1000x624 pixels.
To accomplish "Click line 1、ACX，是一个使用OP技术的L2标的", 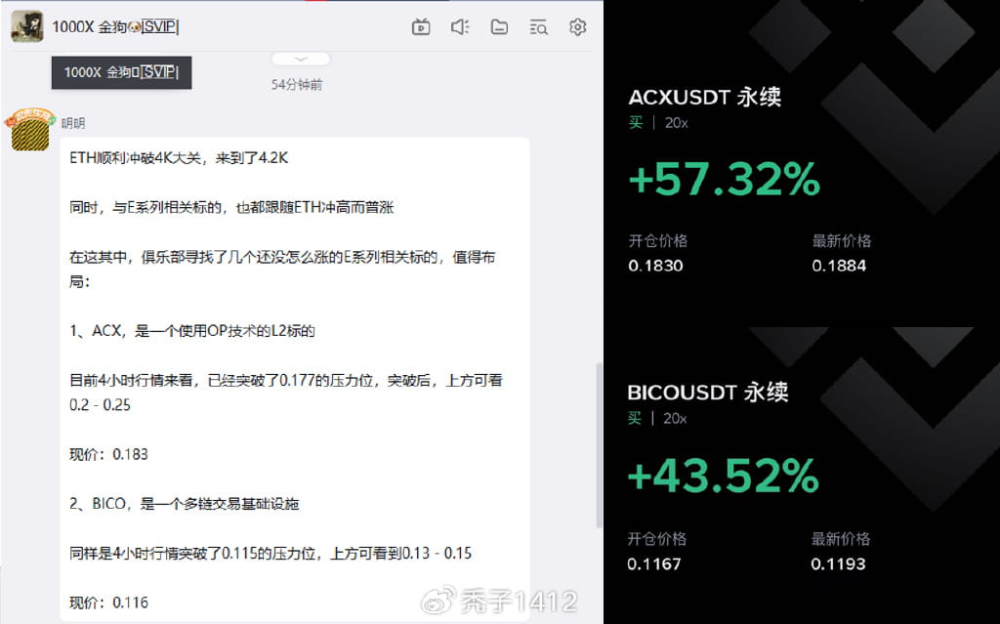I will pyautogui.click(x=192, y=330).
